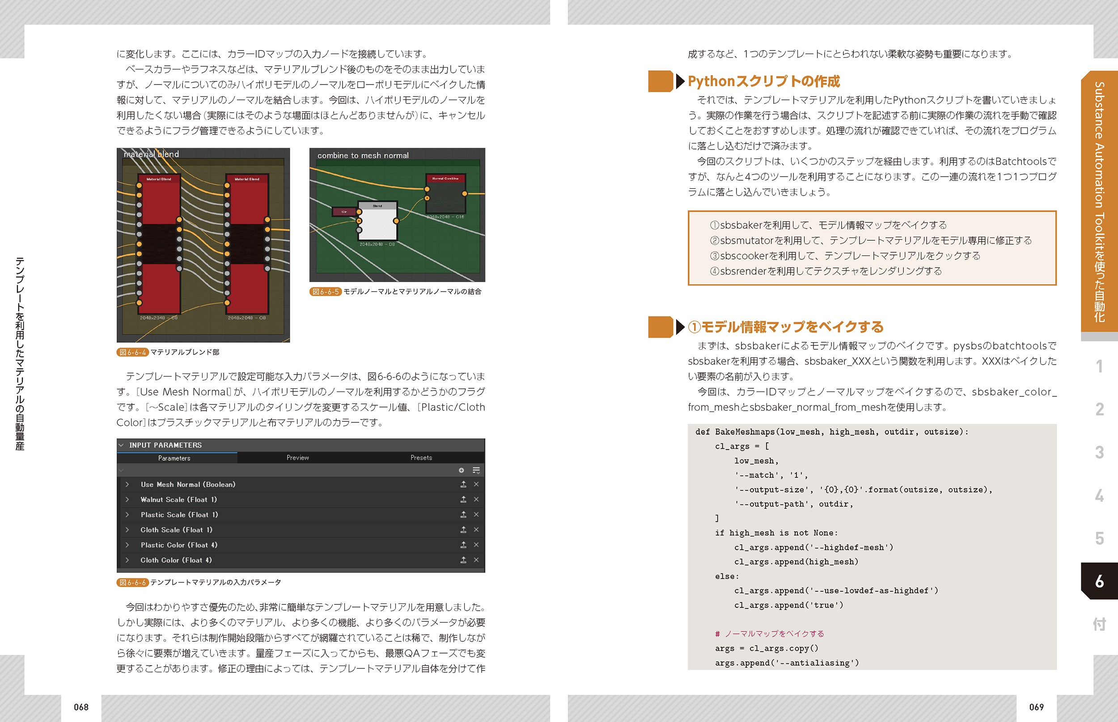Click the Walnut Scale (Float 1) label
Screen dimensions: 1118x722
[178, 500]
